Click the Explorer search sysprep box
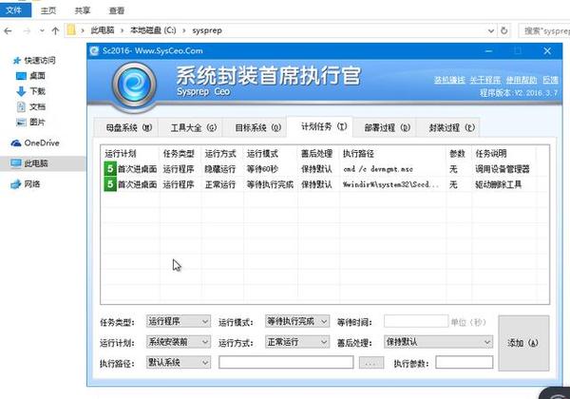This screenshot has width=570, height=399. (x=544, y=31)
